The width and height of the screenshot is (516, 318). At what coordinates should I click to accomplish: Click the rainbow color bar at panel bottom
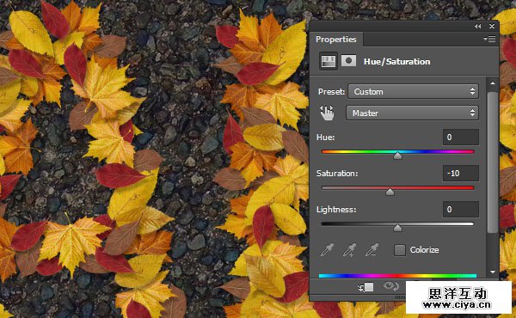(x=397, y=276)
